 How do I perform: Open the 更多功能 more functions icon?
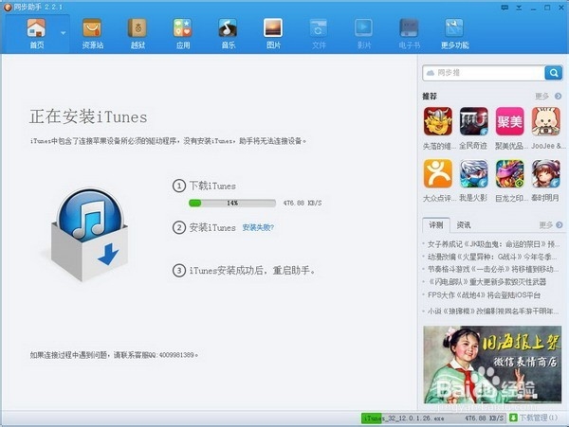pos(454,34)
